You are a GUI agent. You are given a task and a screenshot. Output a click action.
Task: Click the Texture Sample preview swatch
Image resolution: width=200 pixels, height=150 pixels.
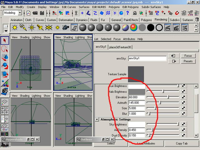(x=136, y=74)
